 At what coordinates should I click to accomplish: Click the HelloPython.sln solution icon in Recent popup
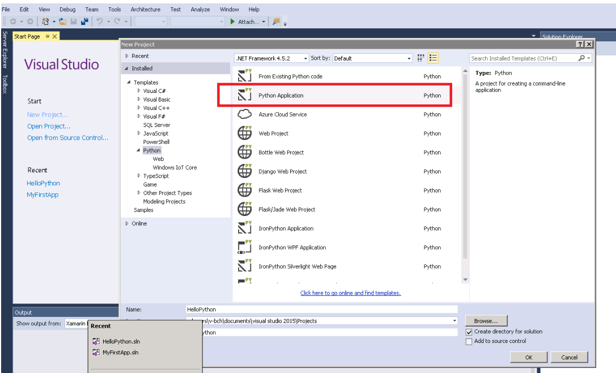tap(96, 341)
